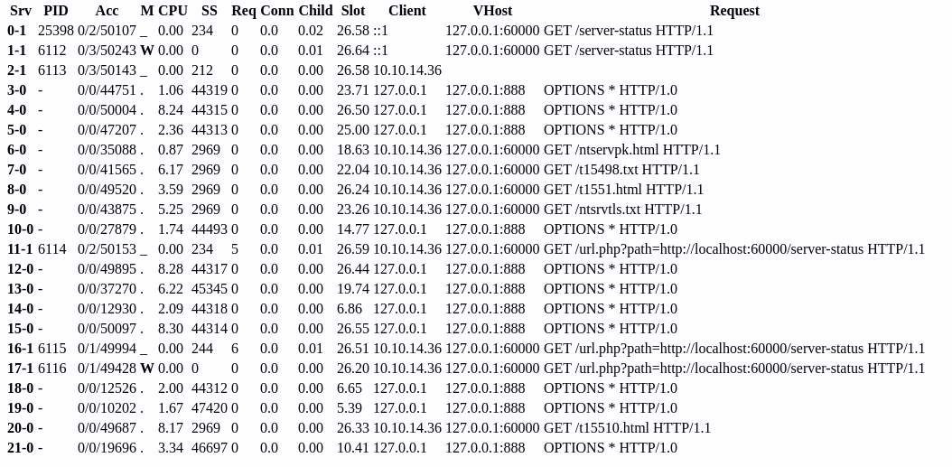
Task: Click the GET /ntservpk.html request text
Action: (632, 150)
